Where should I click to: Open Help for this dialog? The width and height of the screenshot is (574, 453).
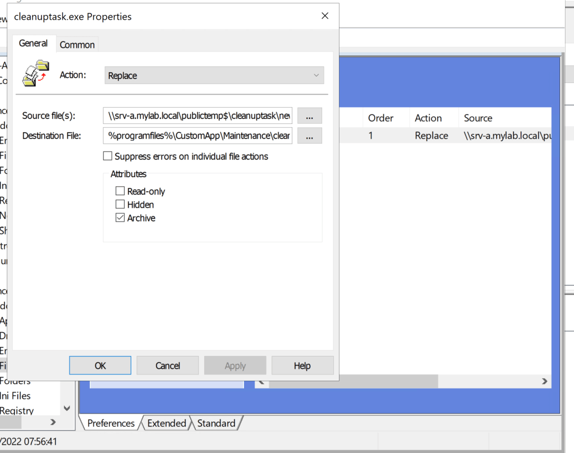pos(302,366)
